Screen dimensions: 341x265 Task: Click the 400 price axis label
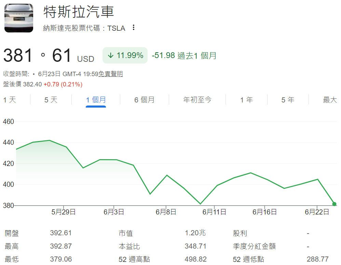[x=8, y=184]
